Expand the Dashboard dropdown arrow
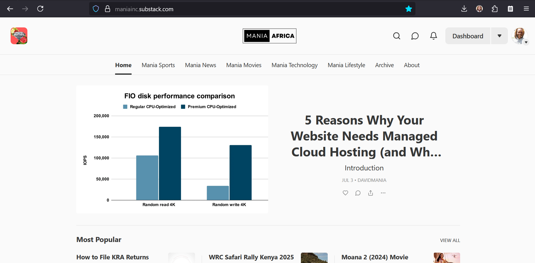Screen dimensions: 535x263 click(500, 36)
